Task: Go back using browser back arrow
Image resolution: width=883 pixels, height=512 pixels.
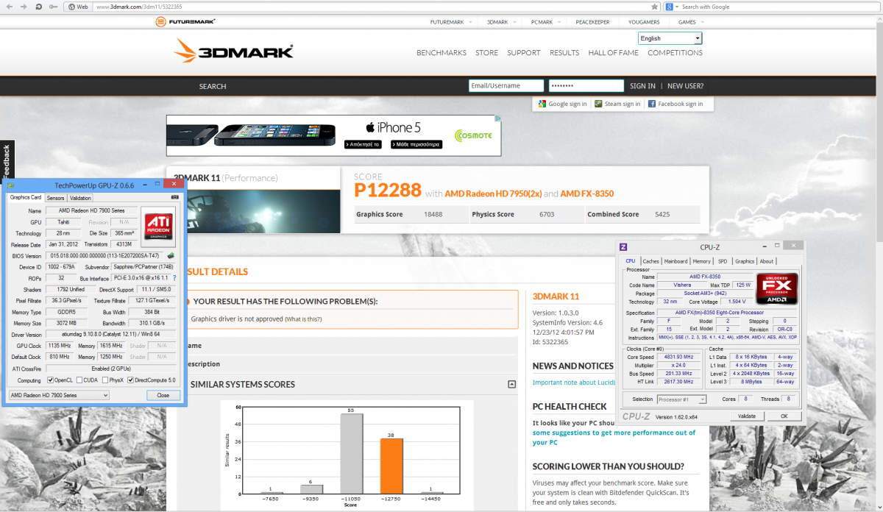Action: coord(8,7)
